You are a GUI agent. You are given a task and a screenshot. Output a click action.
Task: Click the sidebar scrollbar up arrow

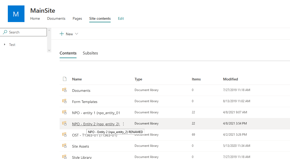[x=49, y=30]
